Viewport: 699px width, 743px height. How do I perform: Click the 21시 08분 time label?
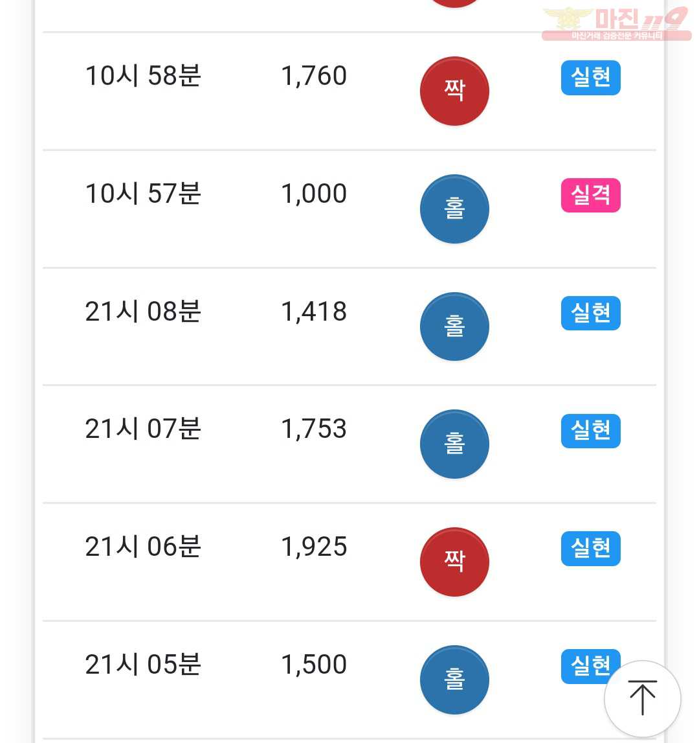coord(143,312)
